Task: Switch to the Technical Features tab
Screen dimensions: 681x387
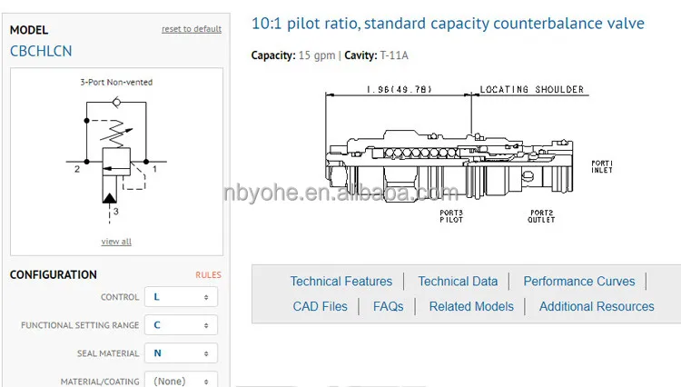Action: [341, 282]
